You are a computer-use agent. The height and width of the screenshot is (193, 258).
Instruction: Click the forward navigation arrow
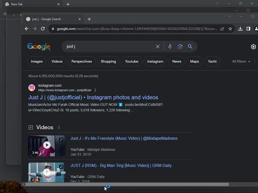tap(35, 29)
